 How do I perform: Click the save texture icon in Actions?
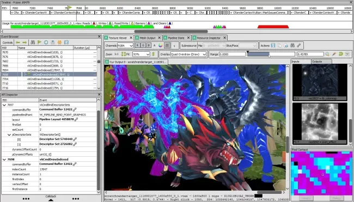[273, 46]
